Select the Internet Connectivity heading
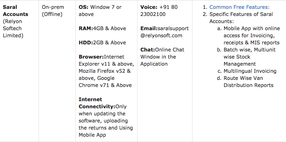 [x=97, y=103]
